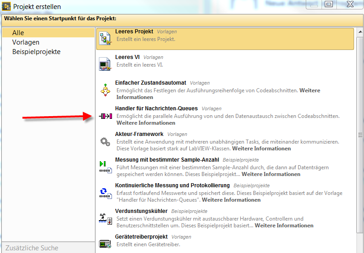Click the Akteur-Framework gears icon
Screen dimensions: 364x253
tap(105, 142)
